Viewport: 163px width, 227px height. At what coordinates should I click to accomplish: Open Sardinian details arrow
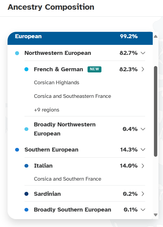click(143, 194)
